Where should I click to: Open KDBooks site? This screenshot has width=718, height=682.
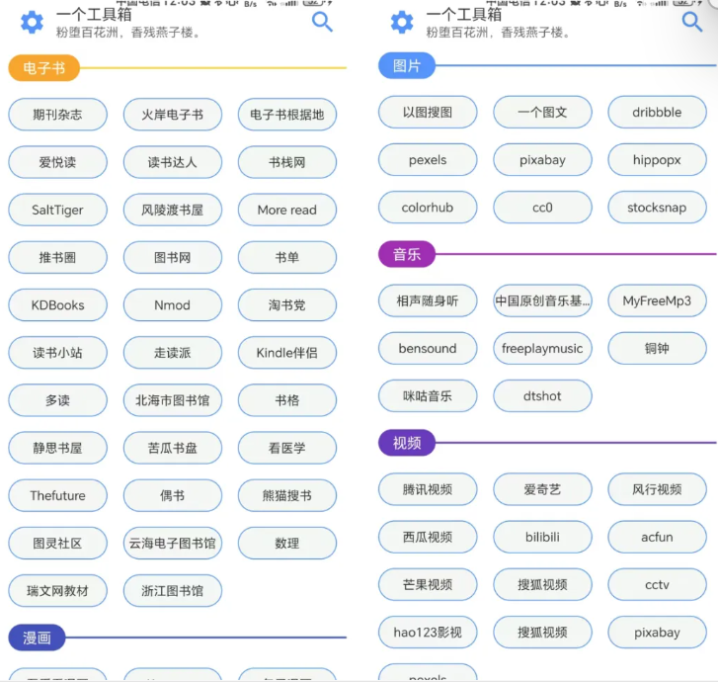pyautogui.click(x=57, y=304)
